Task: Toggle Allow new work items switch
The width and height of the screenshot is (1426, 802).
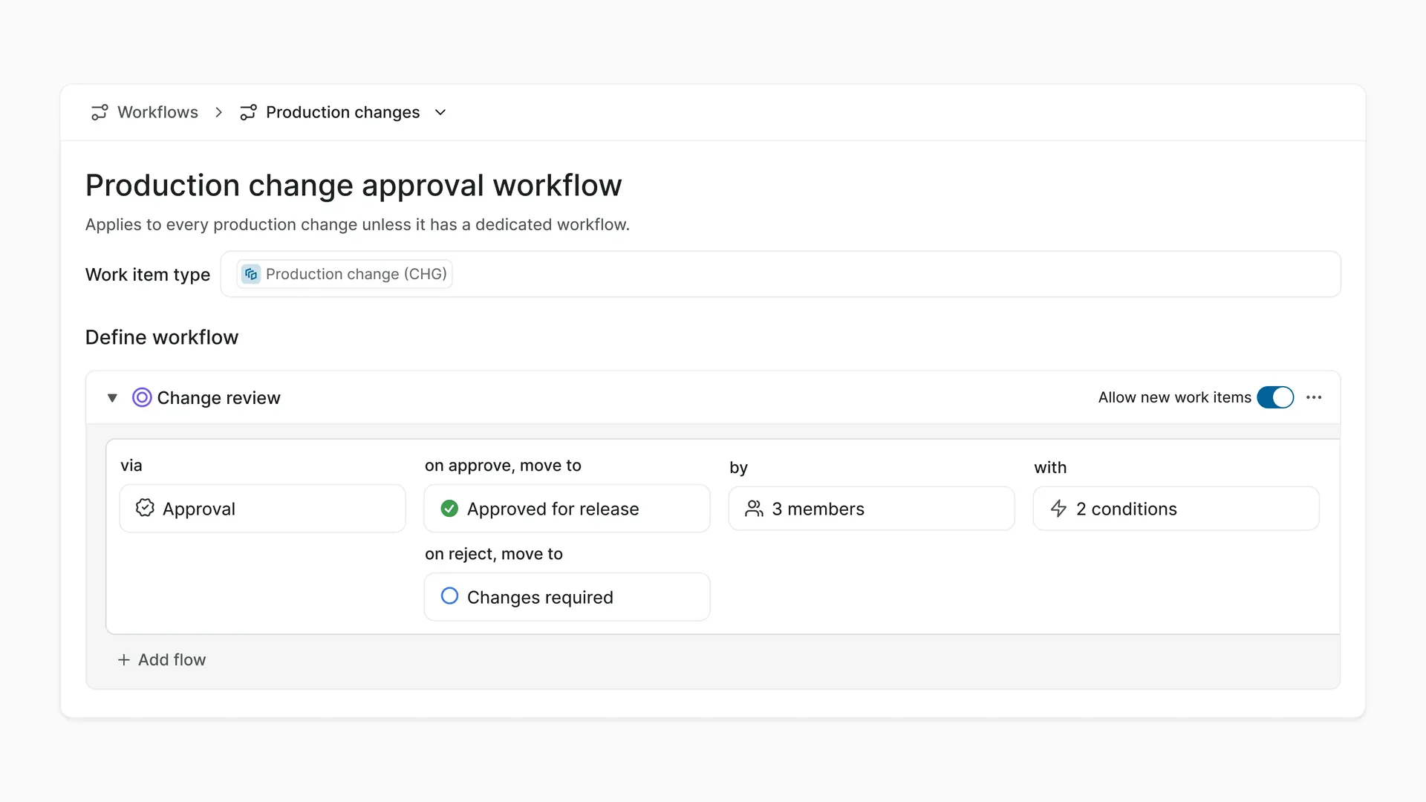Action: coord(1275,397)
